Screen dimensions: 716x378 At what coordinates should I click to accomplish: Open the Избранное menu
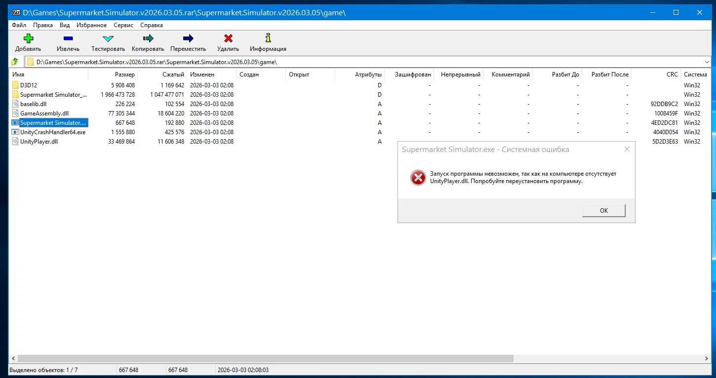click(x=91, y=25)
